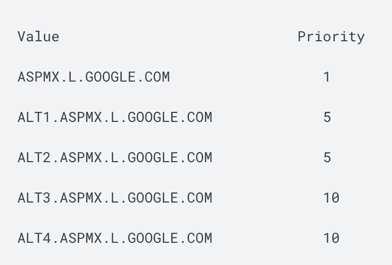Select the ALT1.ASPMX.L.GOOGLE.COM value

coord(115,117)
